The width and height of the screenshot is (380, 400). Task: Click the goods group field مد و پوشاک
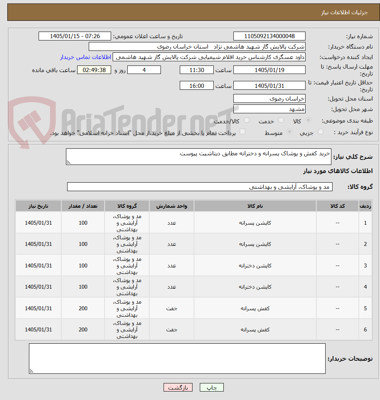[x=200, y=187]
